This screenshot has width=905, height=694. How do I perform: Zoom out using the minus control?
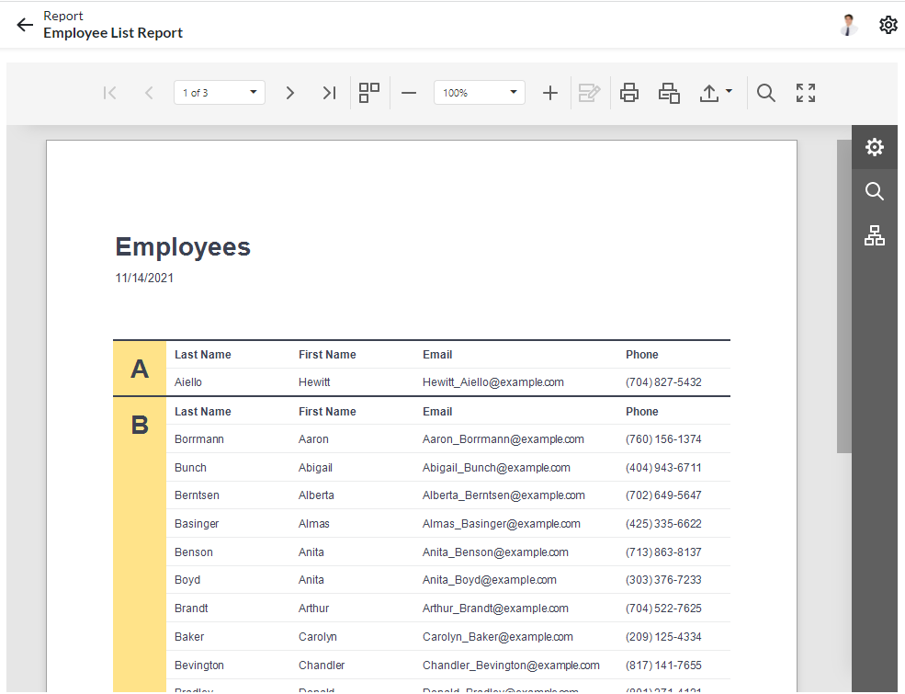tap(409, 93)
